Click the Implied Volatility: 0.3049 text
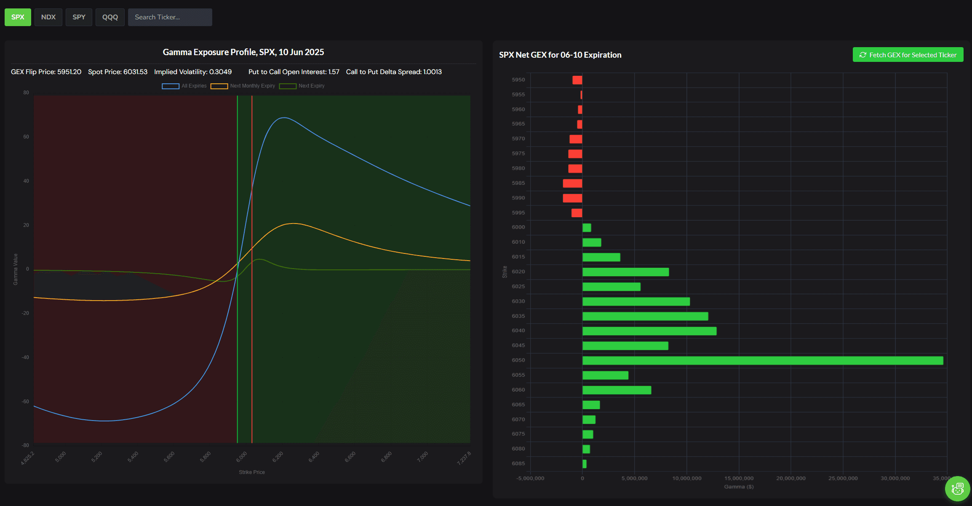 193,72
